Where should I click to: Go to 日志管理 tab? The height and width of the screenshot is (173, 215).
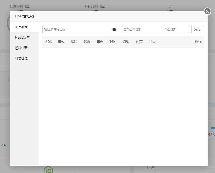[x=24, y=58]
